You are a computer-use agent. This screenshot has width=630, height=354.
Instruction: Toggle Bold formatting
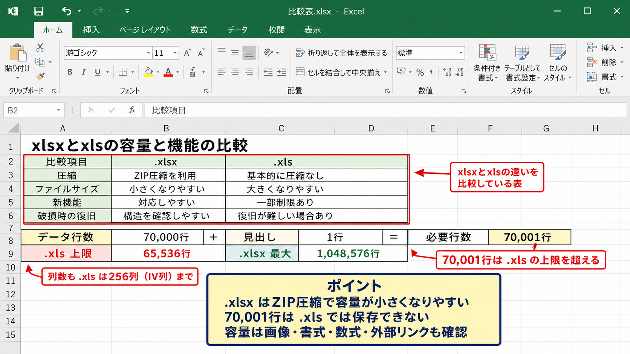click(70, 72)
